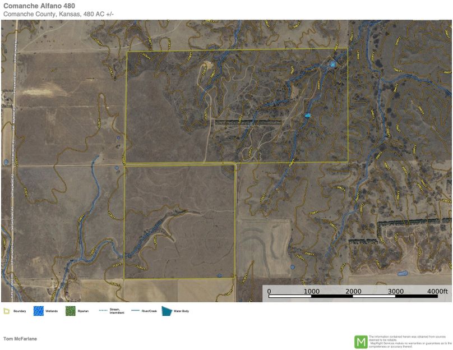Click the Comanche County, Kansas subtitle

[58, 13]
